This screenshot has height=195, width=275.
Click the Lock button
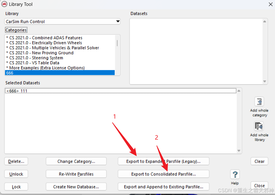[x=16, y=187]
